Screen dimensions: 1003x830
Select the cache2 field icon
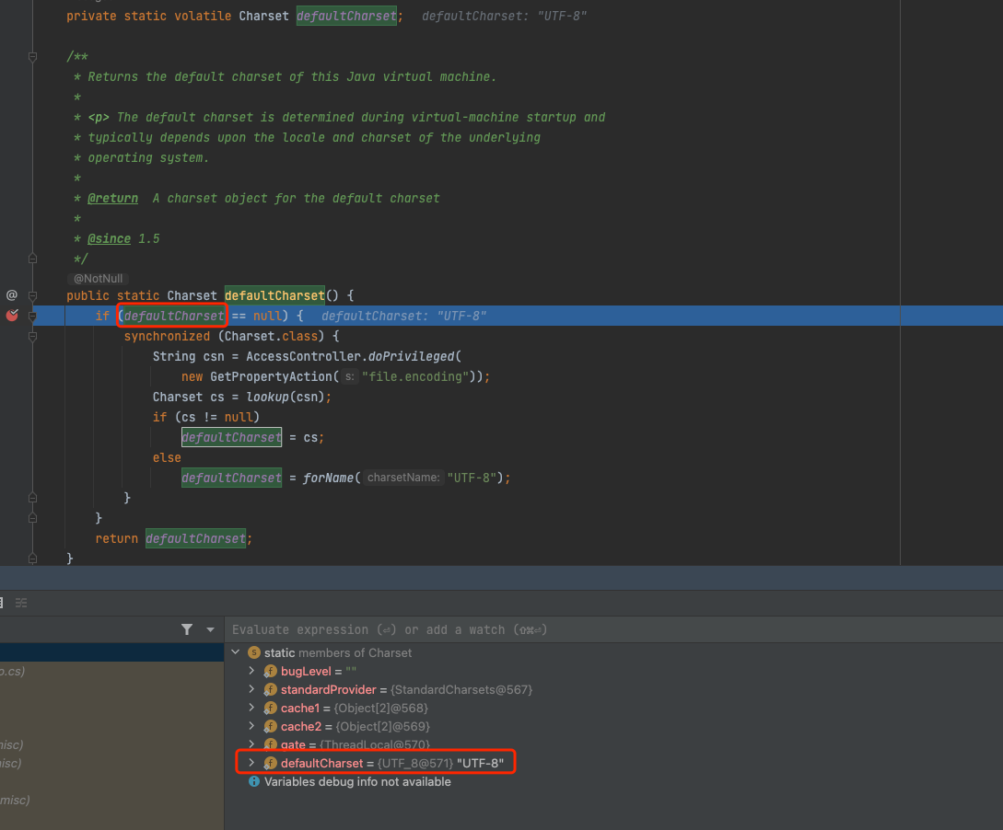click(x=270, y=726)
